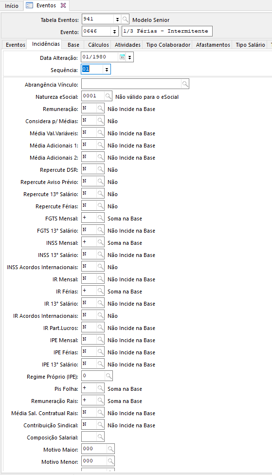The width and height of the screenshot is (272, 475).
Task: Open lookup for IR Acordos Internacionais
Action: (100, 315)
